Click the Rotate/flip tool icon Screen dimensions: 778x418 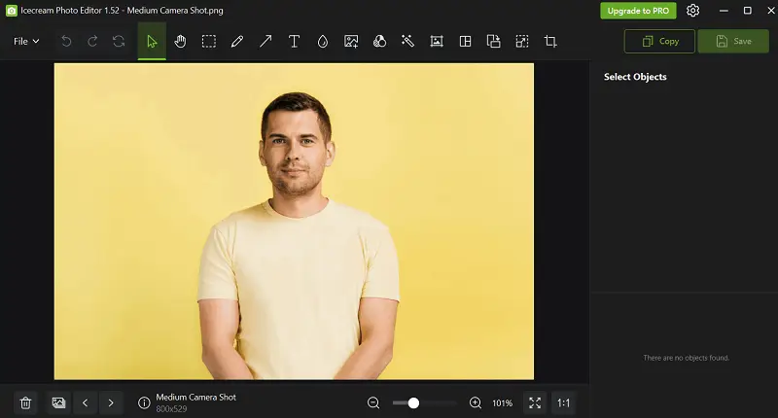click(x=494, y=41)
